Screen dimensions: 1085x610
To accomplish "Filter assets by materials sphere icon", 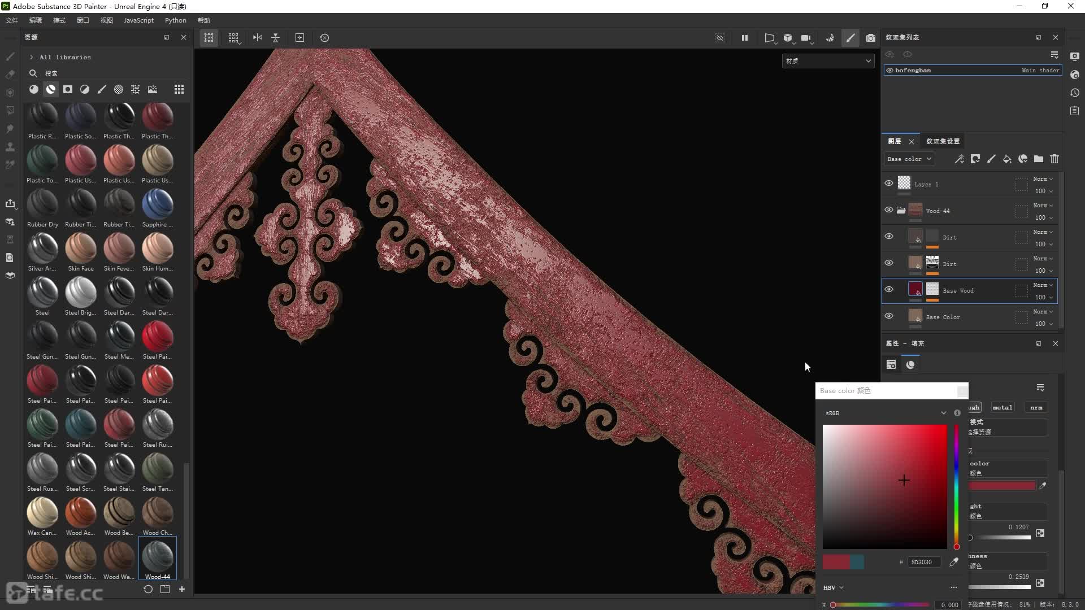I will tap(34, 89).
